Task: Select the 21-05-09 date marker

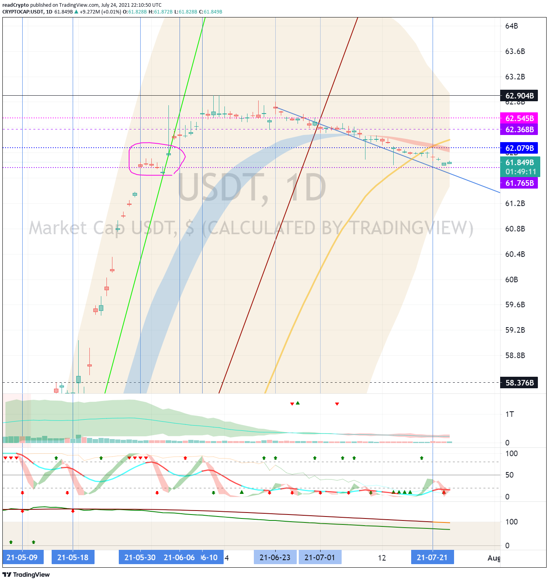Action: click(22, 557)
